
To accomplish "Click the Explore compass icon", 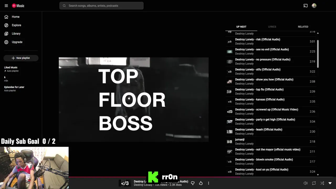I will pos(6,25).
